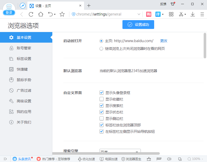Click the broom cleanup icon in status bar
The height and width of the screenshot is (162, 207).
(149, 159)
